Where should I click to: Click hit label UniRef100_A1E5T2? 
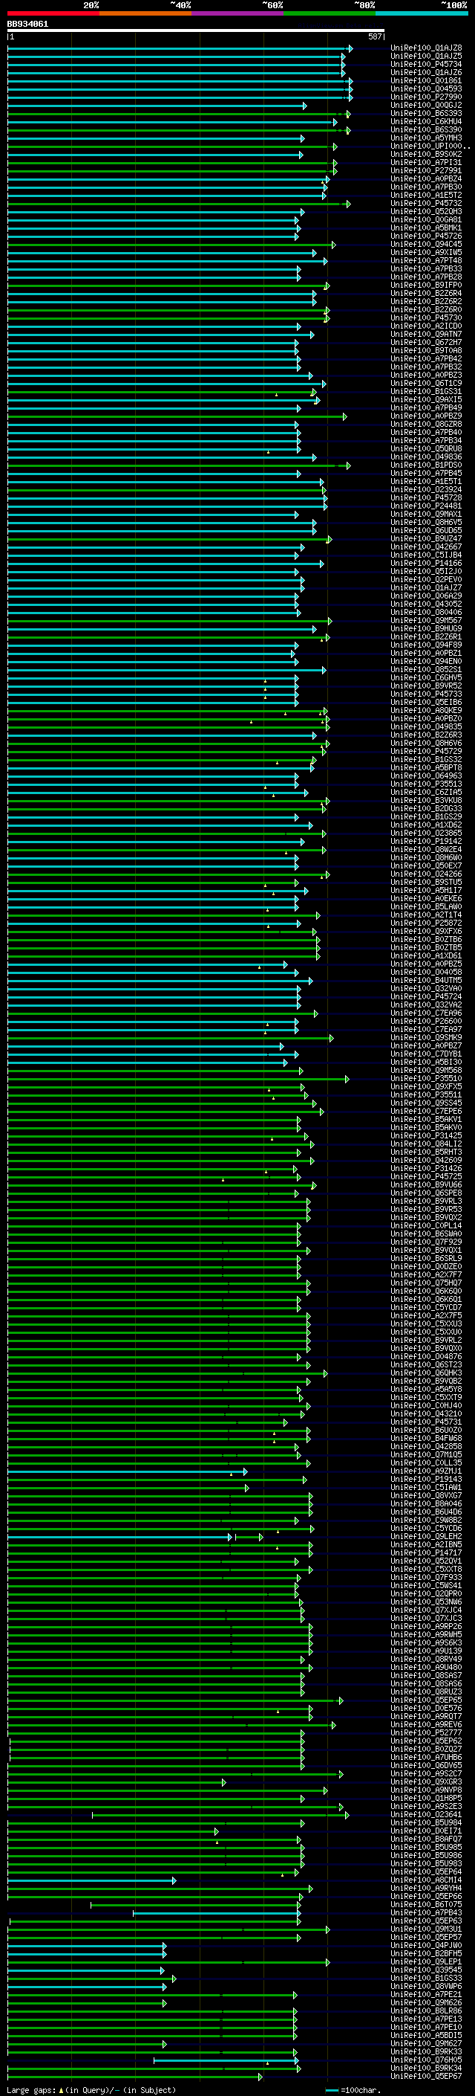pyautogui.click(x=426, y=195)
